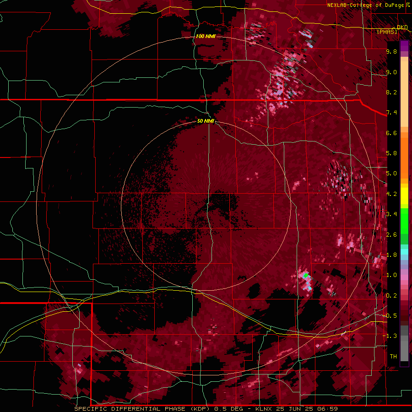Select the 0.2 scale value

(x=391, y=295)
